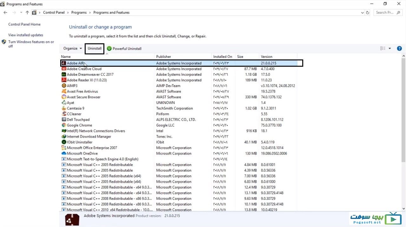Click the Adobe Creative Cloud icon

coord(64,69)
